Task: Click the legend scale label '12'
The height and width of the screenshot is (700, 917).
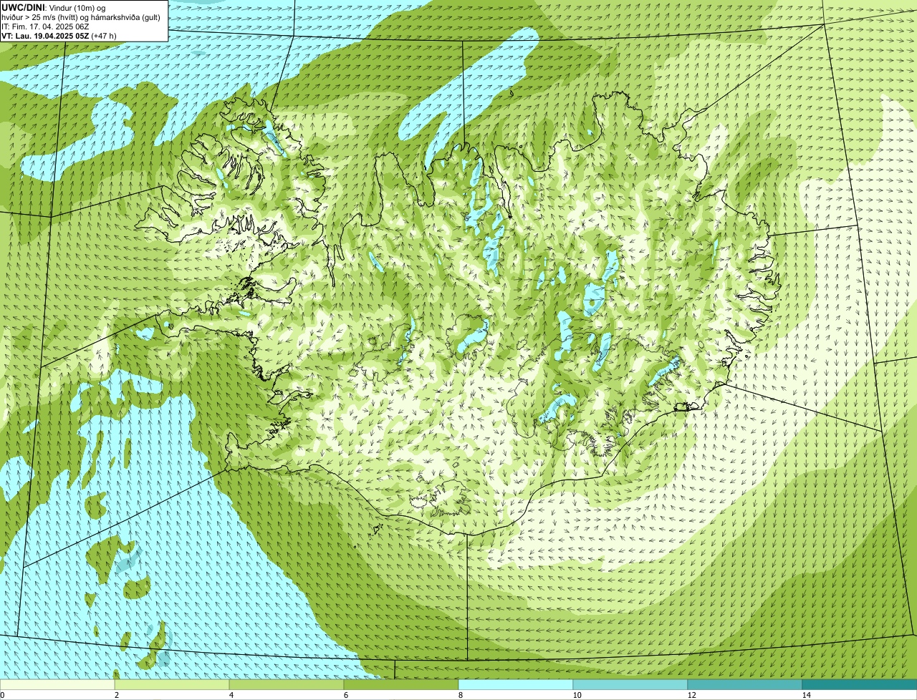Action: coord(691,695)
